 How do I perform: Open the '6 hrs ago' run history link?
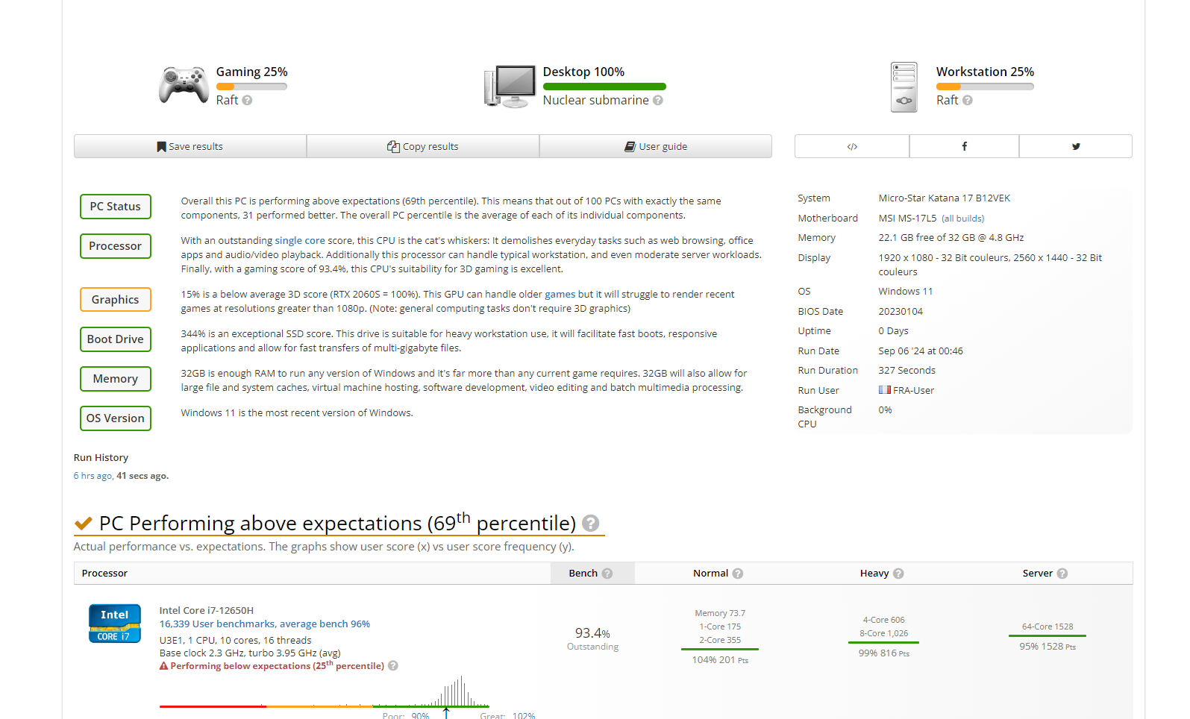tap(93, 476)
